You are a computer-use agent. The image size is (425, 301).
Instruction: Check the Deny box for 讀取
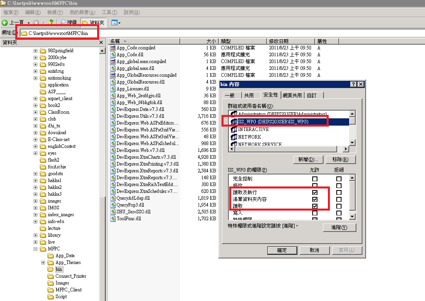339,206
